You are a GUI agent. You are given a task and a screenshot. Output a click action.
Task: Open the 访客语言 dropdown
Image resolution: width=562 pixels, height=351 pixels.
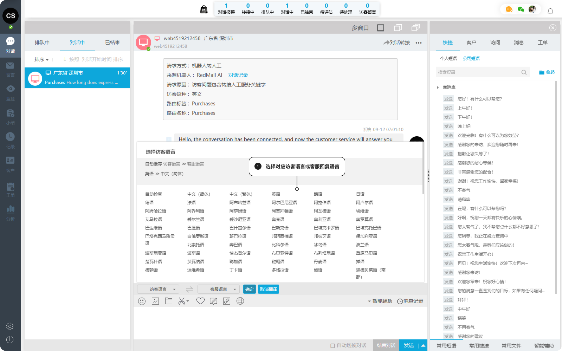pyautogui.click(x=158, y=290)
